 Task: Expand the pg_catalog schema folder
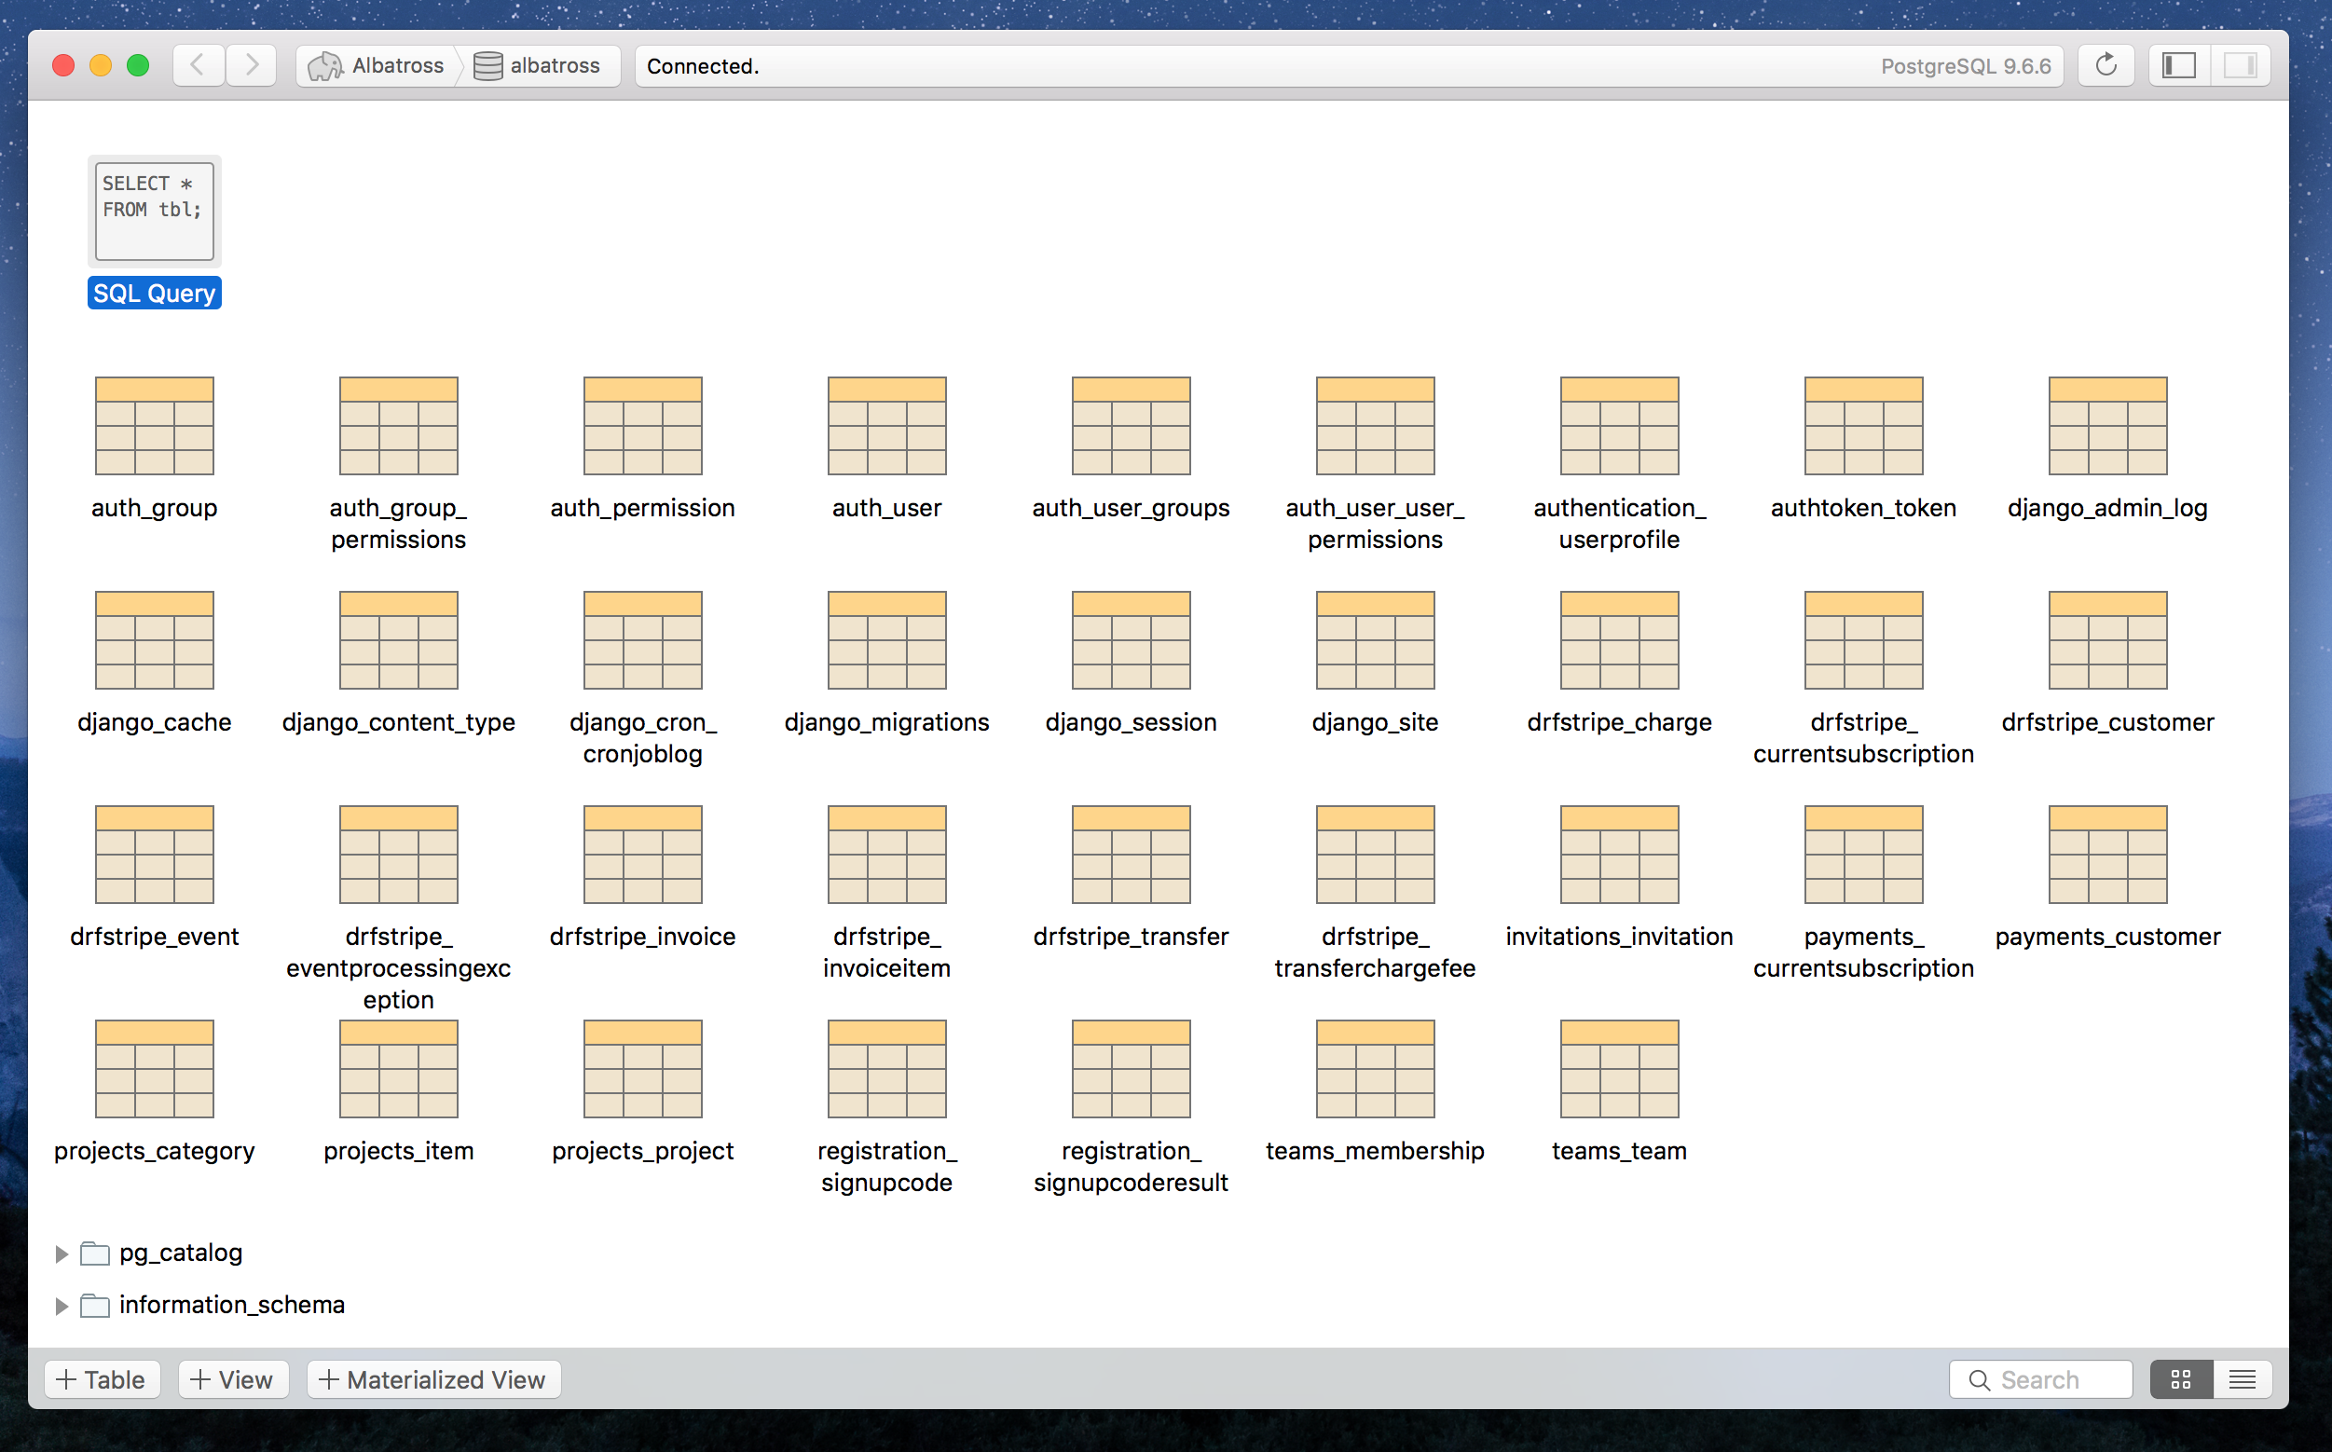[x=61, y=1253]
